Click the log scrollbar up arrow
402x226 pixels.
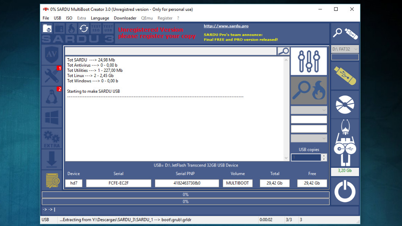pos(286,60)
